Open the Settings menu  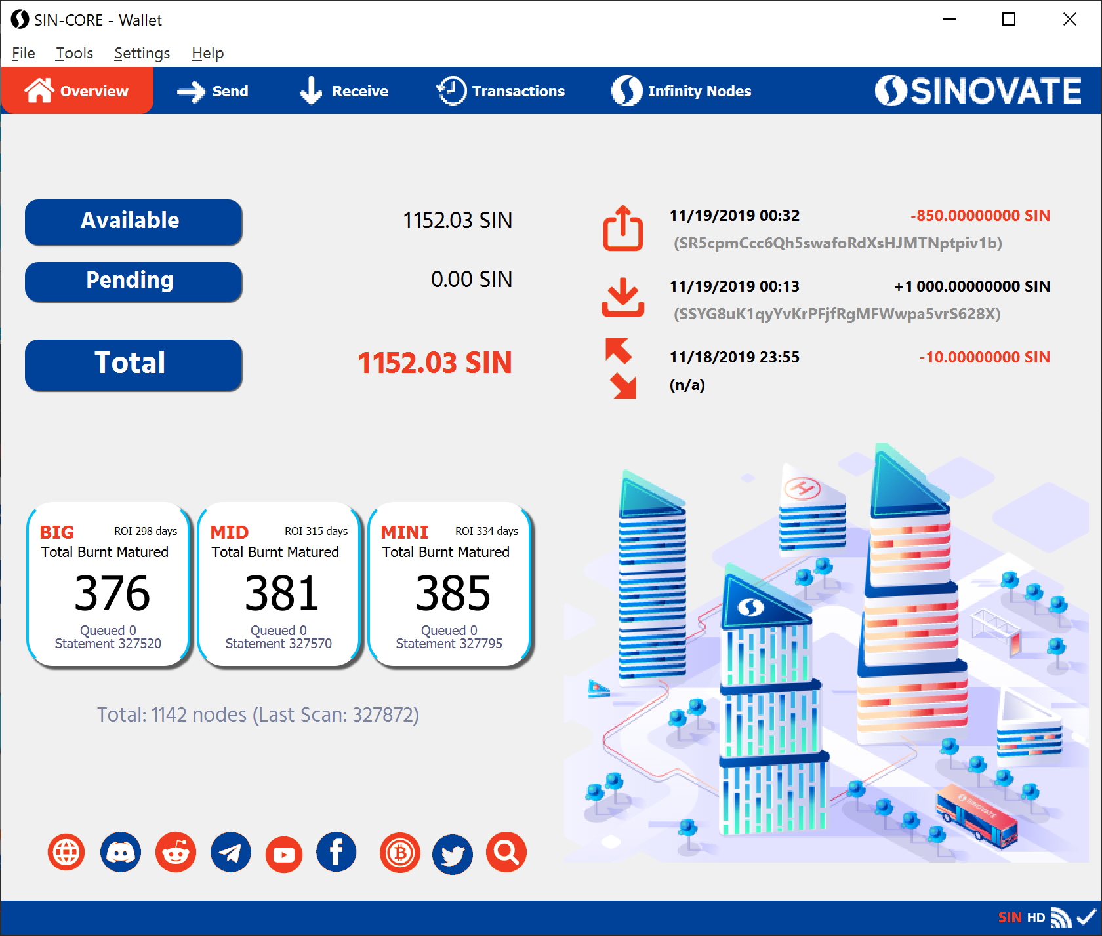click(x=142, y=53)
